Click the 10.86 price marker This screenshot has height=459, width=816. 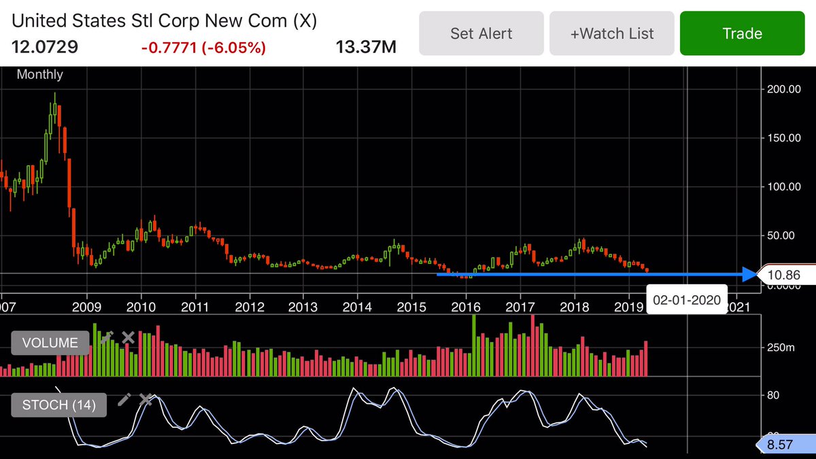tap(787, 275)
